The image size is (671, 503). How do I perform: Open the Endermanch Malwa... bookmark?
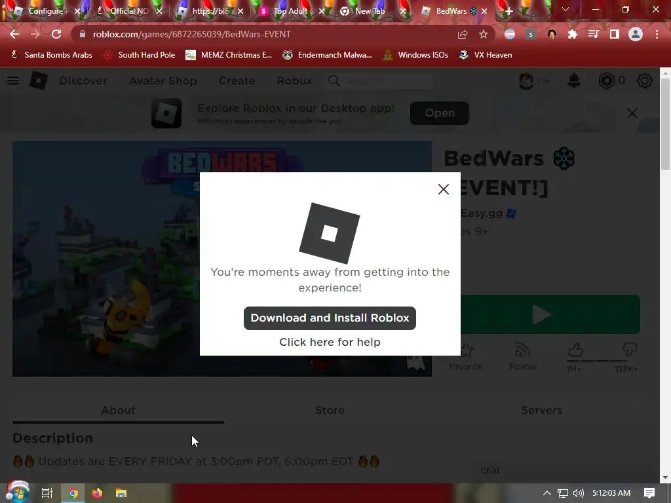tap(327, 55)
